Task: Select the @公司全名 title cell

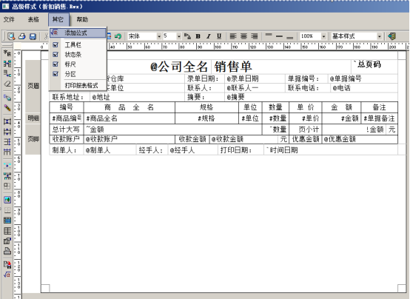Action: click(179, 67)
